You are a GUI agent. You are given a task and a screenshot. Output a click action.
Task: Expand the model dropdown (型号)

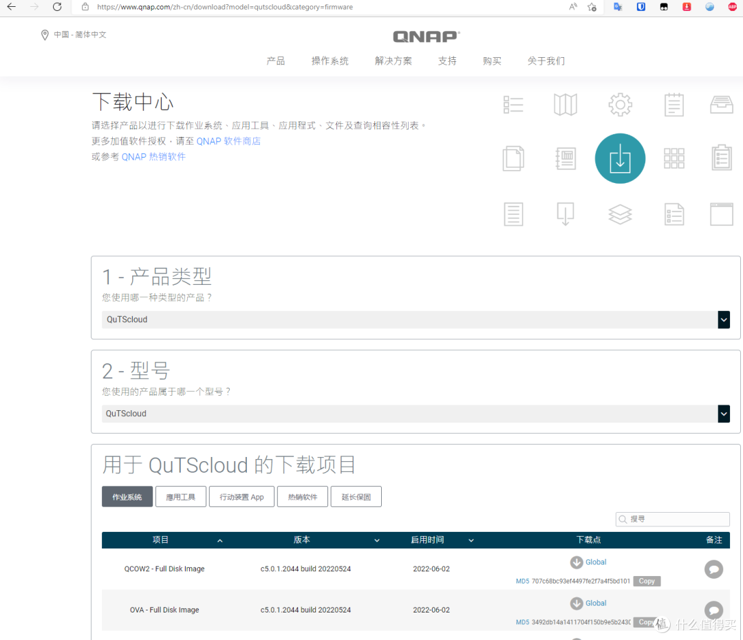point(723,414)
